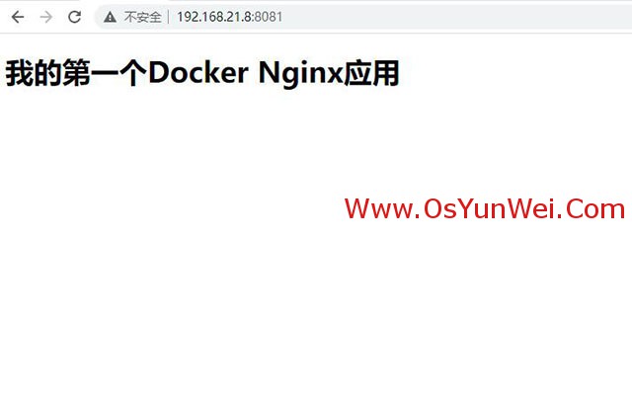Click the forward navigation arrow

46,17
